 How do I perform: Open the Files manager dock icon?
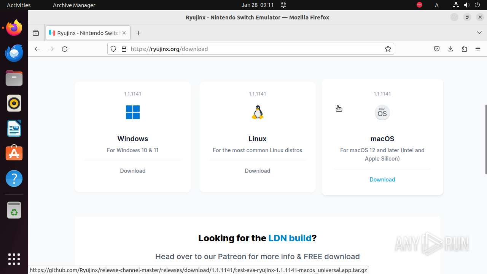click(x=14, y=78)
